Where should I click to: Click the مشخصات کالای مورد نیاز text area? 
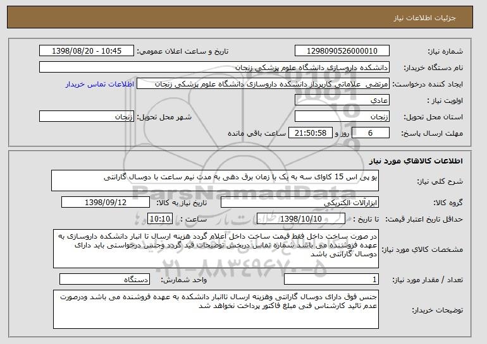pyautogui.click(x=216, y=249)
